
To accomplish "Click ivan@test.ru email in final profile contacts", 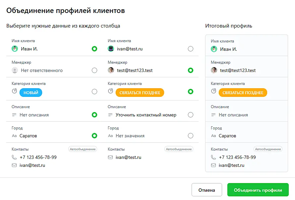I will click(231, 165).
